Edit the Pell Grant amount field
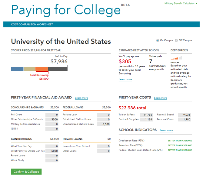The image size is (203, 176). pyautogui.click(x=52, y=115)
